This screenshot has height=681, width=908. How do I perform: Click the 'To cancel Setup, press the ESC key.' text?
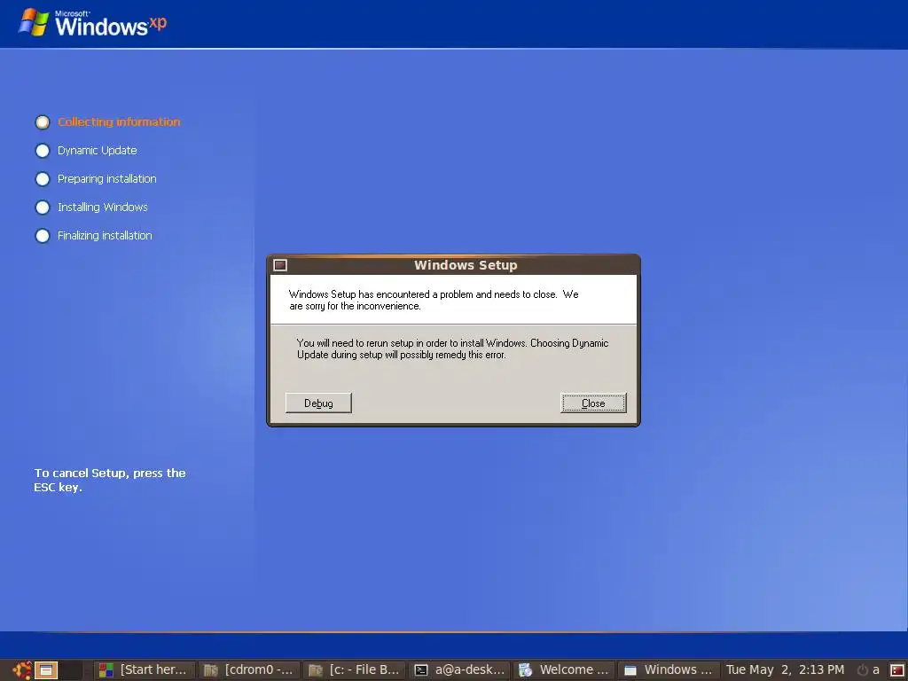pyautogui.click(x=109, y=480)
